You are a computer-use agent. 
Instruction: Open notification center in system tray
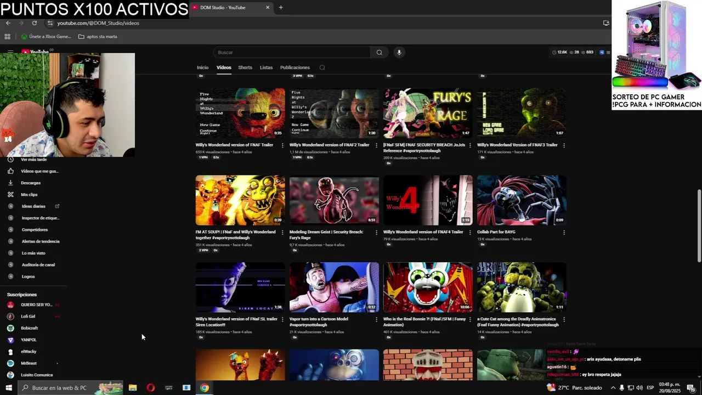point(691,388)
